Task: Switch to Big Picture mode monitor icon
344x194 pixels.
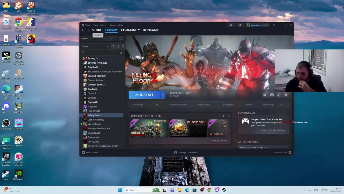Action: coord(274,25)
